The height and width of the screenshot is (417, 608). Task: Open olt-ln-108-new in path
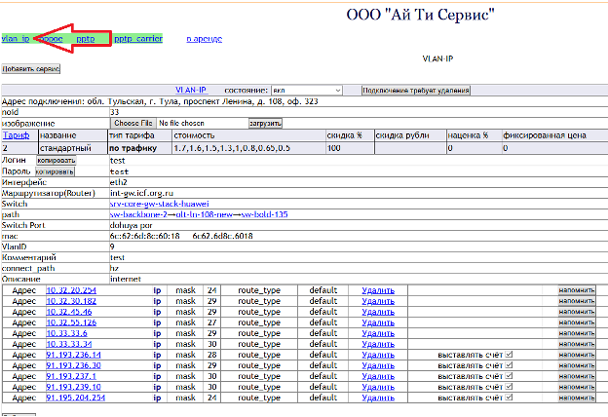205,214
